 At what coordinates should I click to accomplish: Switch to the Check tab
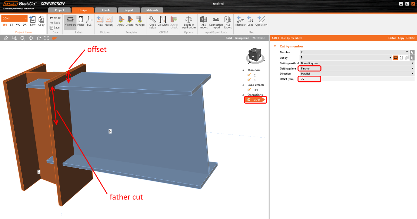pyautogui.click(x=106, y=10)
